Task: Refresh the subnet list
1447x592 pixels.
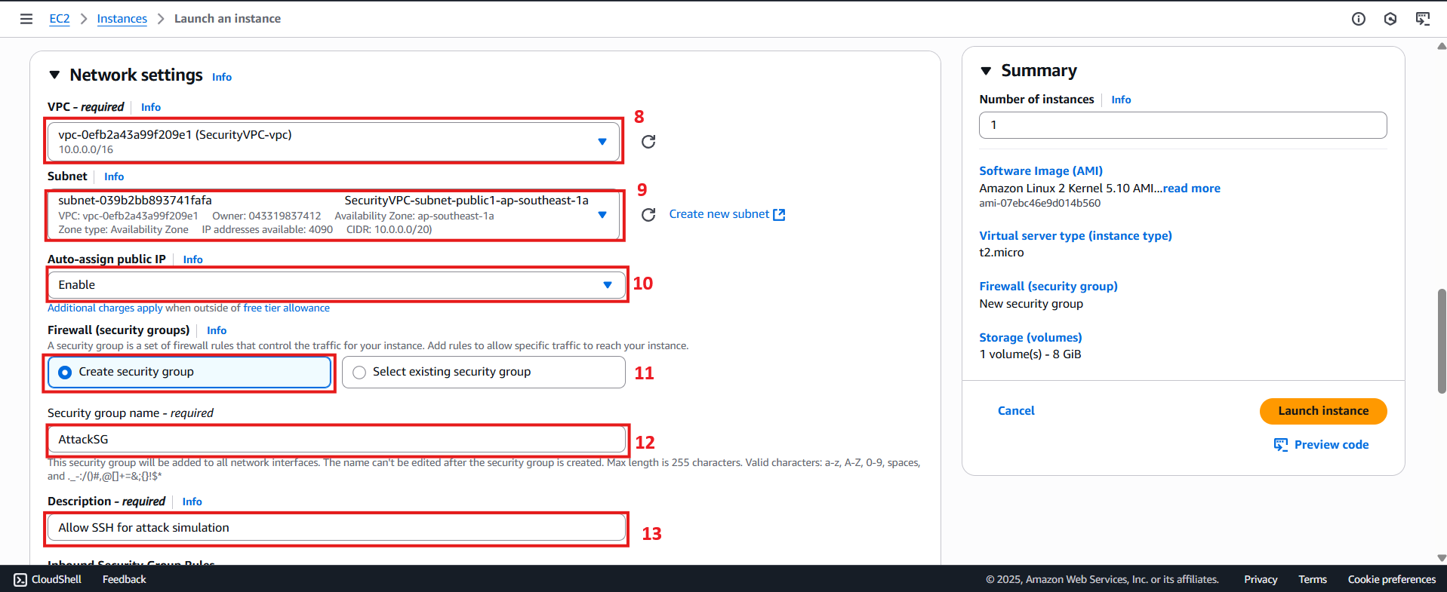Action: coord(648,215)
